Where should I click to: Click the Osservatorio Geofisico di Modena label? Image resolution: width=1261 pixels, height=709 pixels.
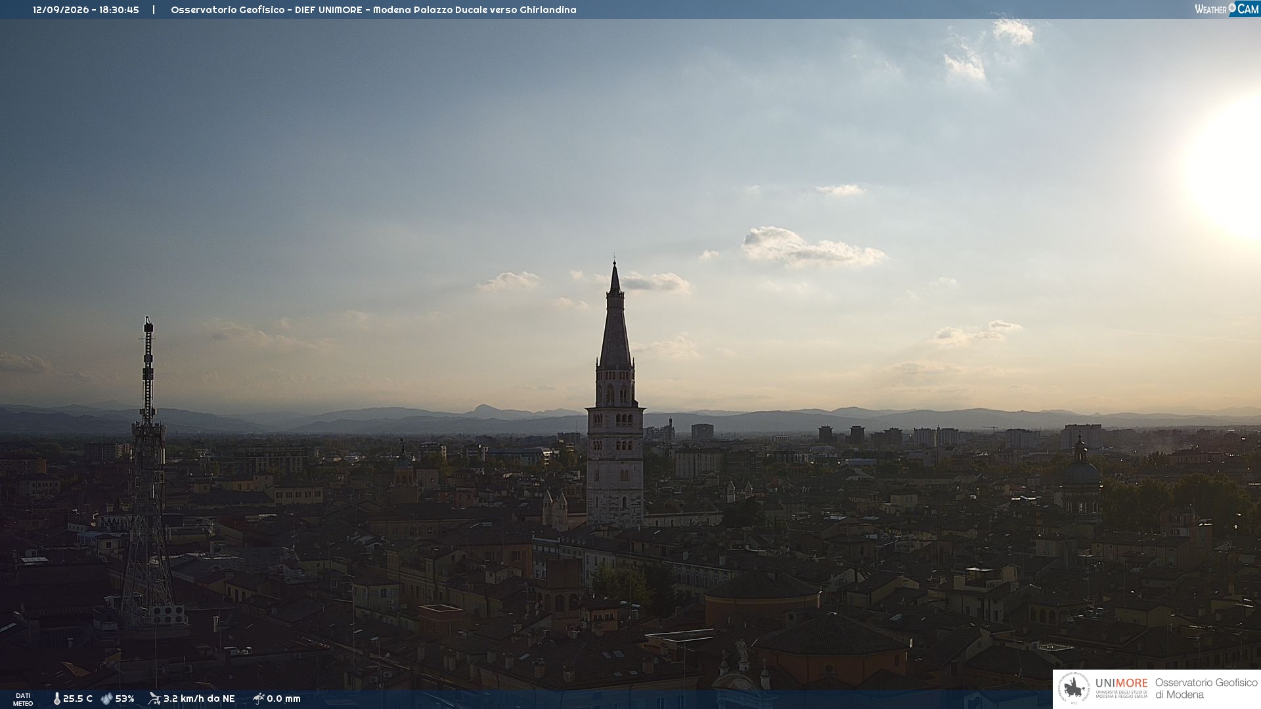(x=1206, y=689)
